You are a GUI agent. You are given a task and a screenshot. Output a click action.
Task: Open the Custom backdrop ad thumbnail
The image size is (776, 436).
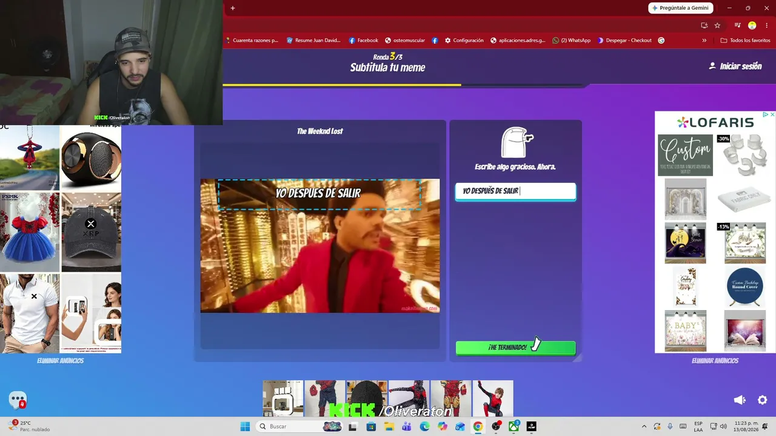click(686, 155)
